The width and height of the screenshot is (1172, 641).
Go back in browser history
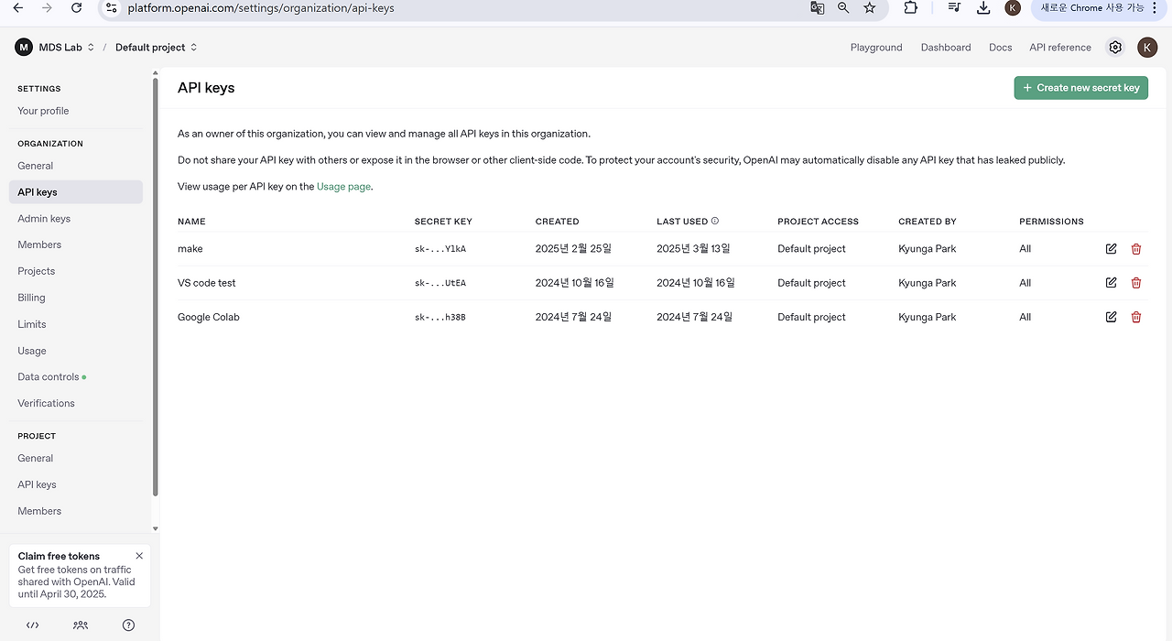point(20,8)
